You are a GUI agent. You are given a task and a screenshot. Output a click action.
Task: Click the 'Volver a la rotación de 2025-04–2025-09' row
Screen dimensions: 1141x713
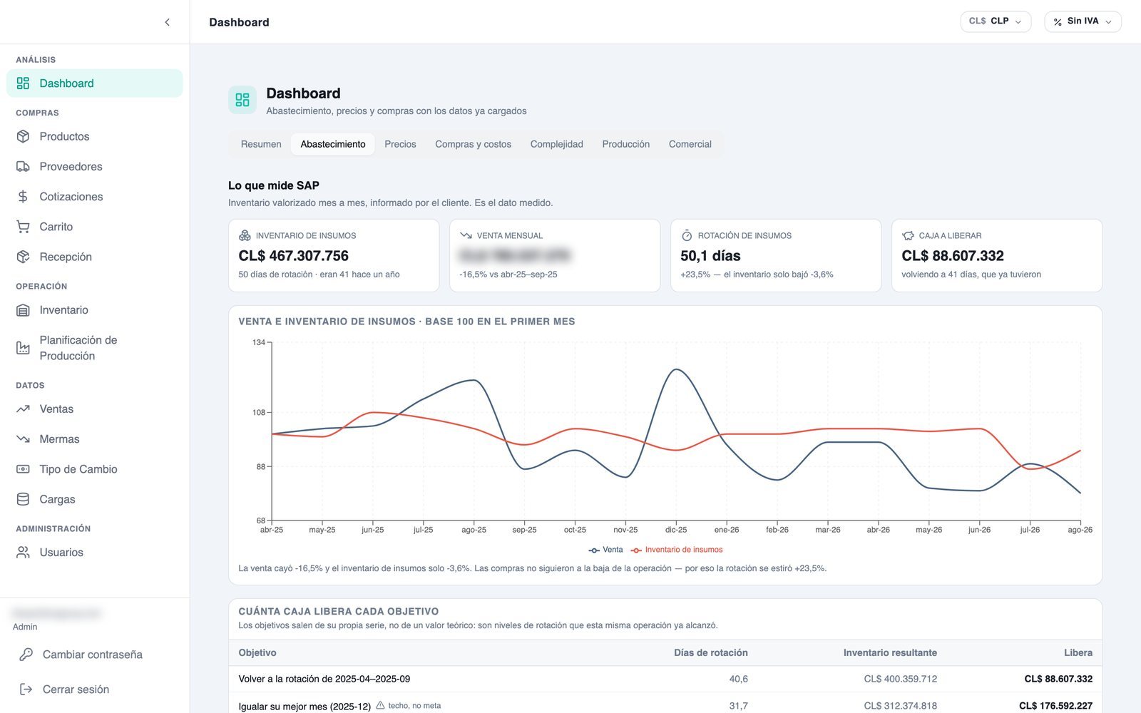[665, 679]
